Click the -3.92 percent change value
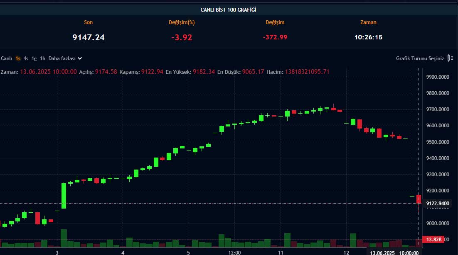 point(182,37)
